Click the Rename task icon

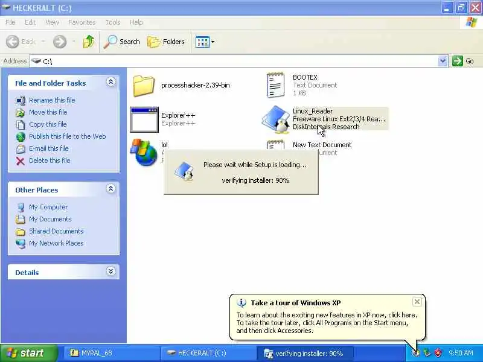21,101
